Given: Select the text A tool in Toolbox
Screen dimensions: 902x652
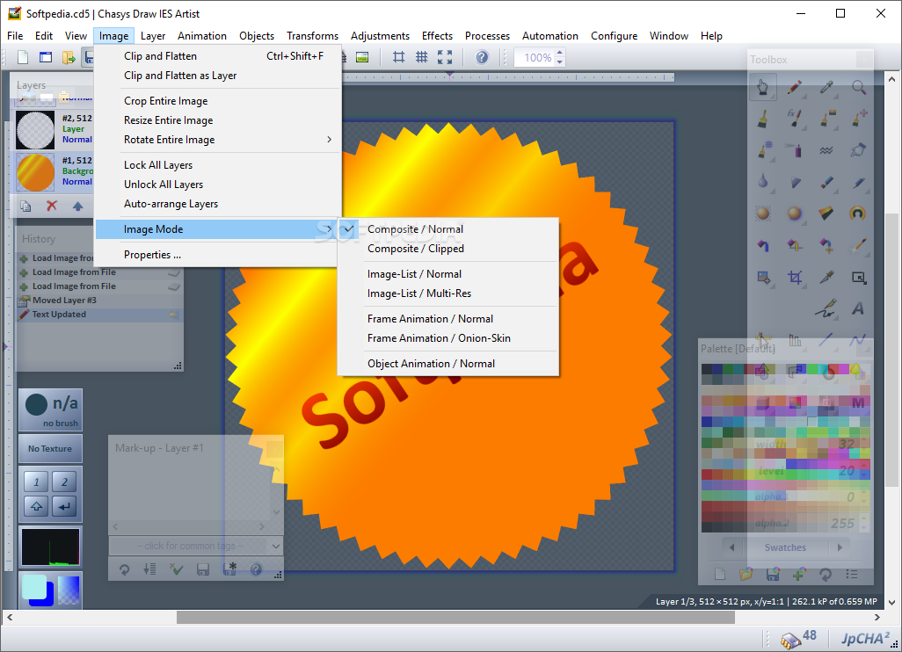Looking at the screenshot, I should tap(858, 308).
